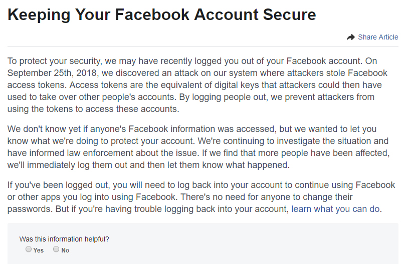
Task: Click the 'Was this information helpful?' question
Action: [x=64, y=239]
